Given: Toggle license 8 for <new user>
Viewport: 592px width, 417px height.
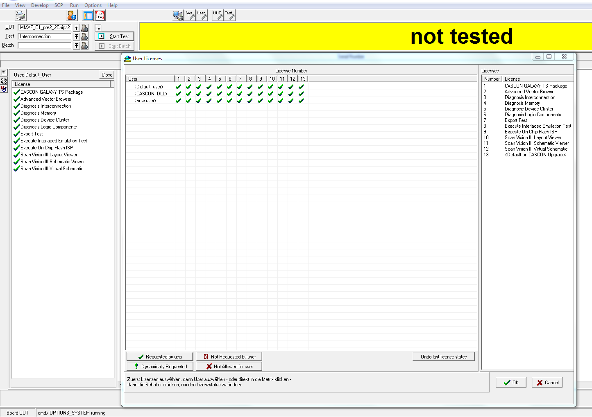Looking at the screenshot, I should point(250,101).
